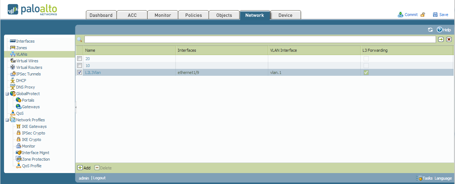Click the refresh icon near Help
Image resolution: width=455 pixels, height=184 pixels.
pos(431,30)
